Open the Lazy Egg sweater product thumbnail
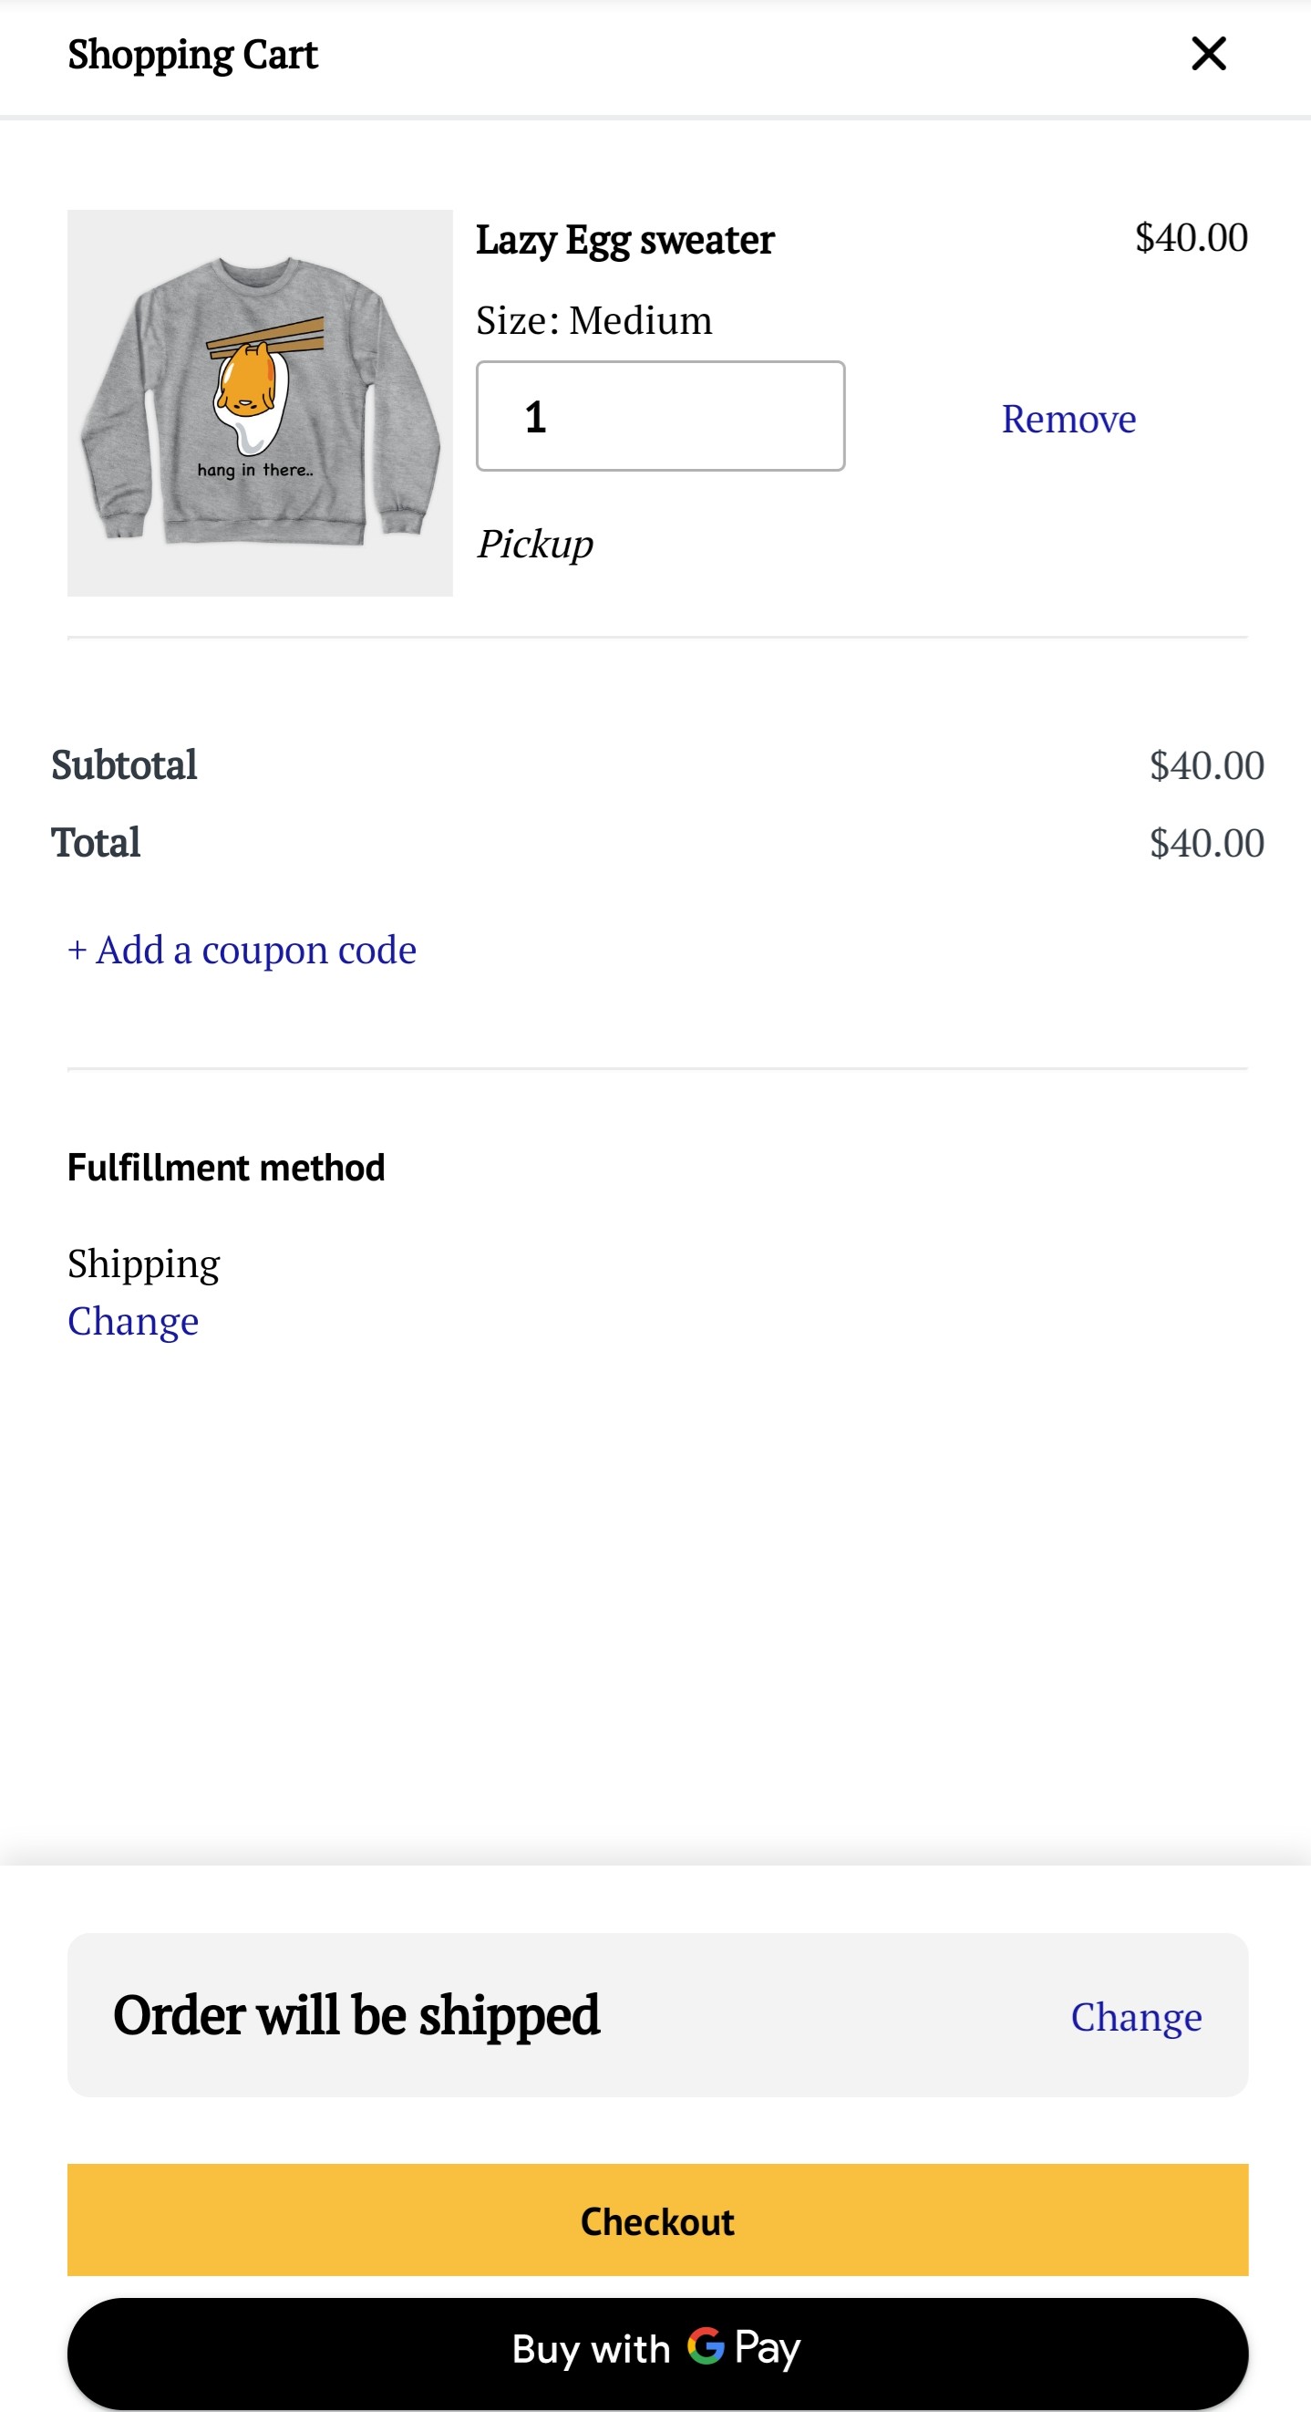The width and height of the screenshot is (1311, 2412). (x=260, y=402)
